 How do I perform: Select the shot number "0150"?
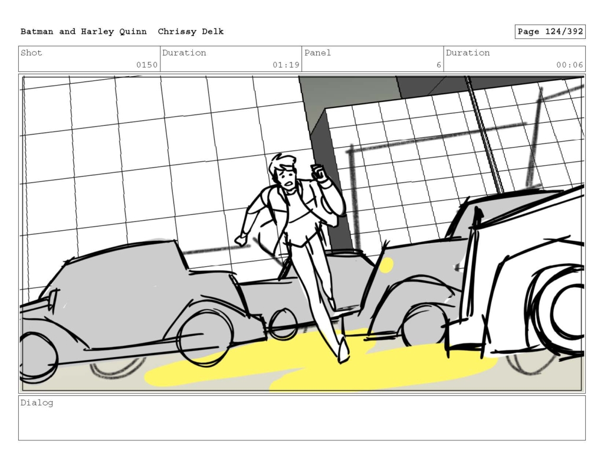click(x=147, y=65)
